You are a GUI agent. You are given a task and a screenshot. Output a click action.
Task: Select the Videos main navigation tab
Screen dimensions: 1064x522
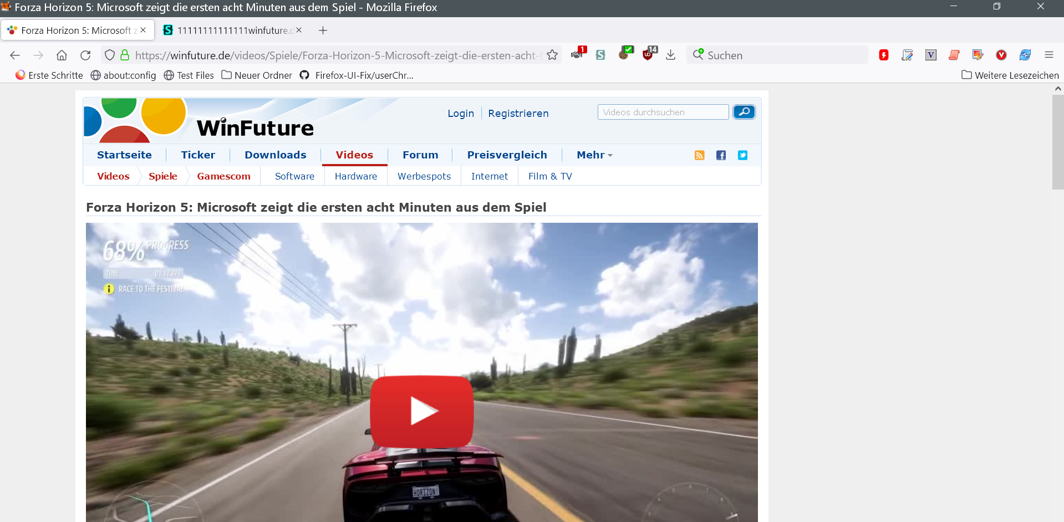point(354,155)
